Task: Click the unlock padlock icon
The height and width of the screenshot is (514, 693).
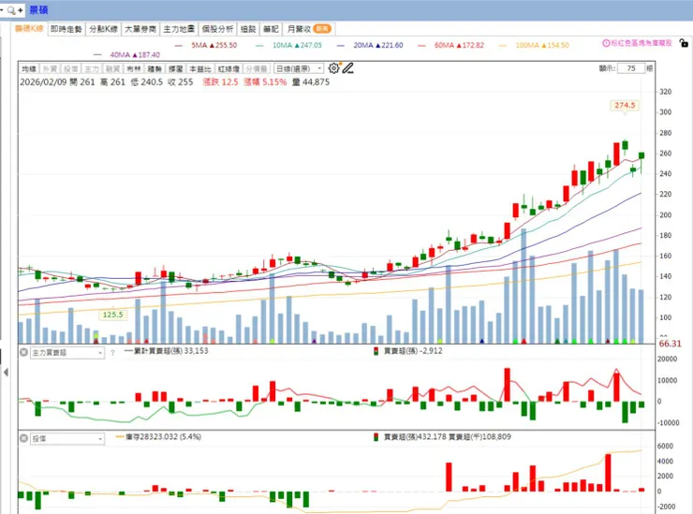Action: click(x=684, y=43)
